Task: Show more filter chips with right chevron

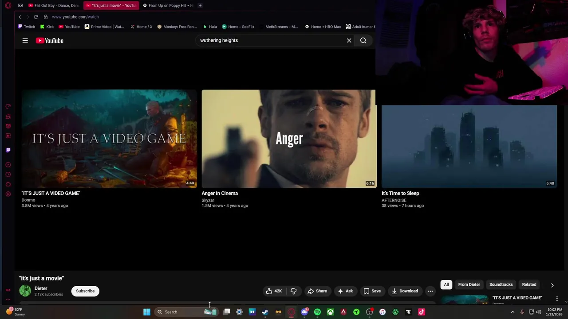Action: [552, 285]
